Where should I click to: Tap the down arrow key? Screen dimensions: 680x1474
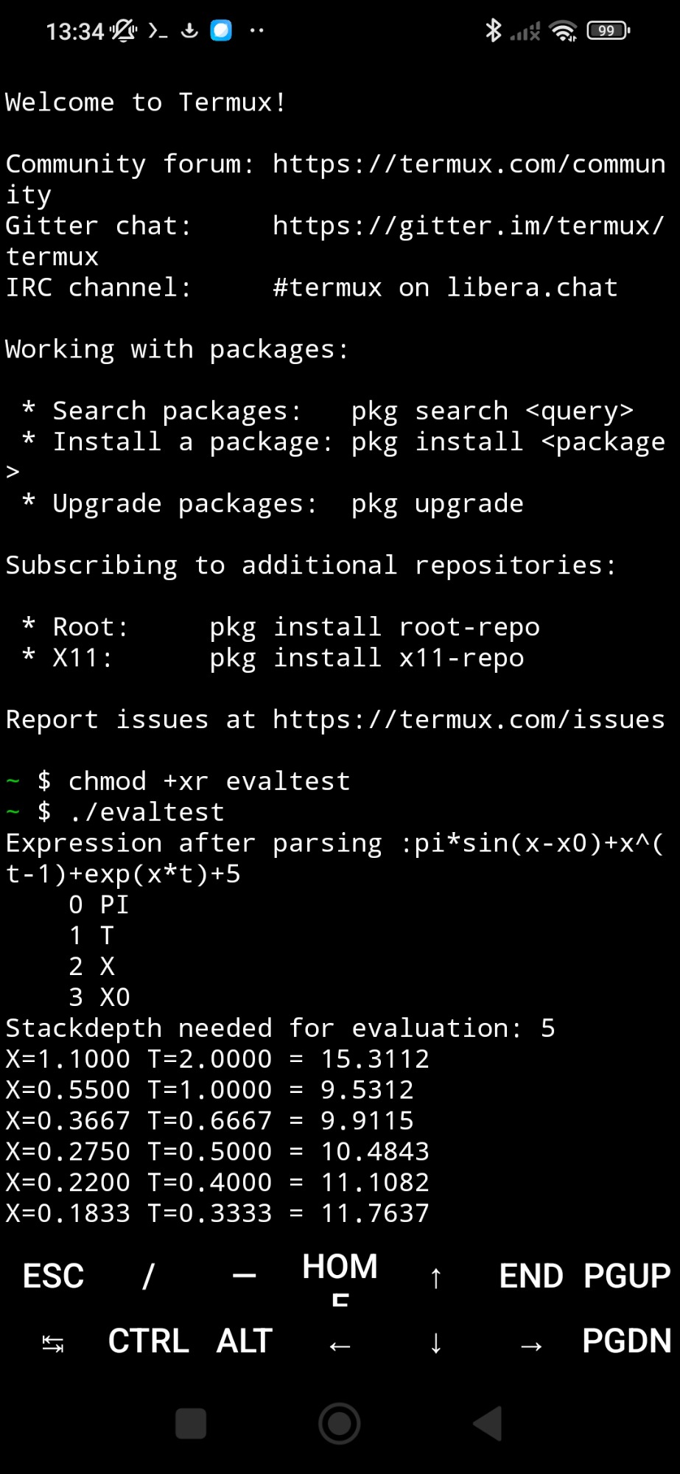click(x=435, y=1343)
